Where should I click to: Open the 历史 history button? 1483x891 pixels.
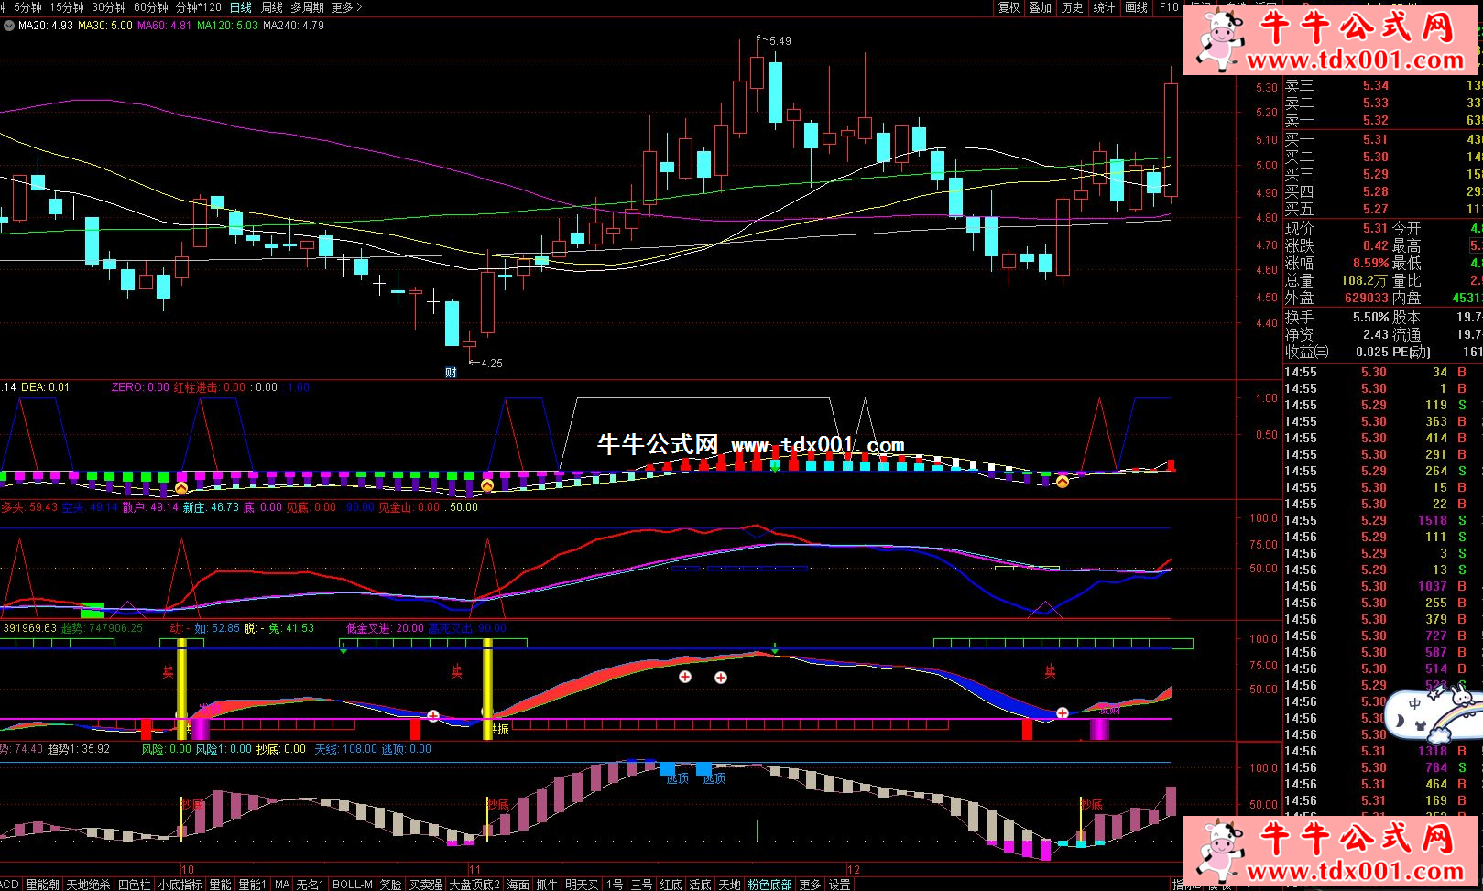tap(1072, 7)
